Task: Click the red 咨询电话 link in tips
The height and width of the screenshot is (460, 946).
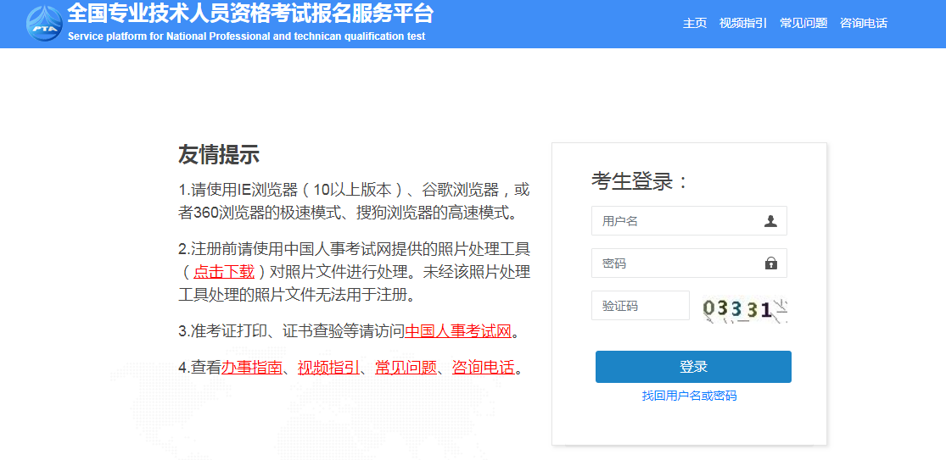Action: point(483,368)
